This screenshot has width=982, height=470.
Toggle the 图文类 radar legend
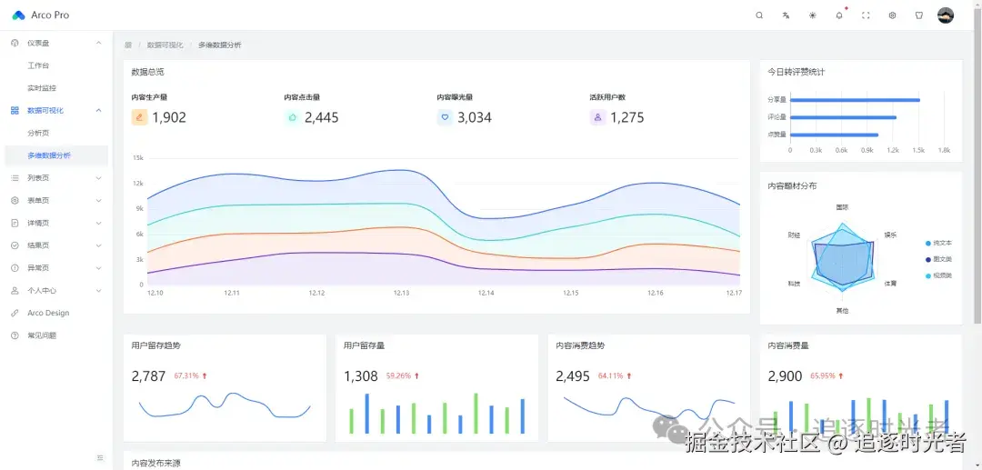tap(938, 259)
